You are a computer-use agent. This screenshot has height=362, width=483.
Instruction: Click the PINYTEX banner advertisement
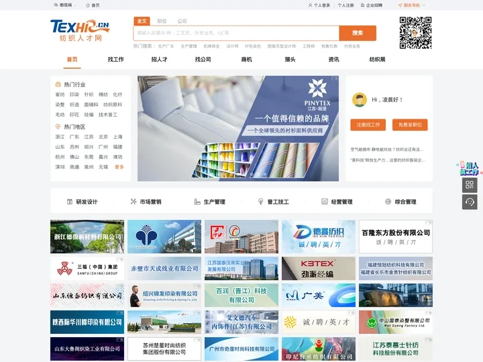(x=238, y=128)
